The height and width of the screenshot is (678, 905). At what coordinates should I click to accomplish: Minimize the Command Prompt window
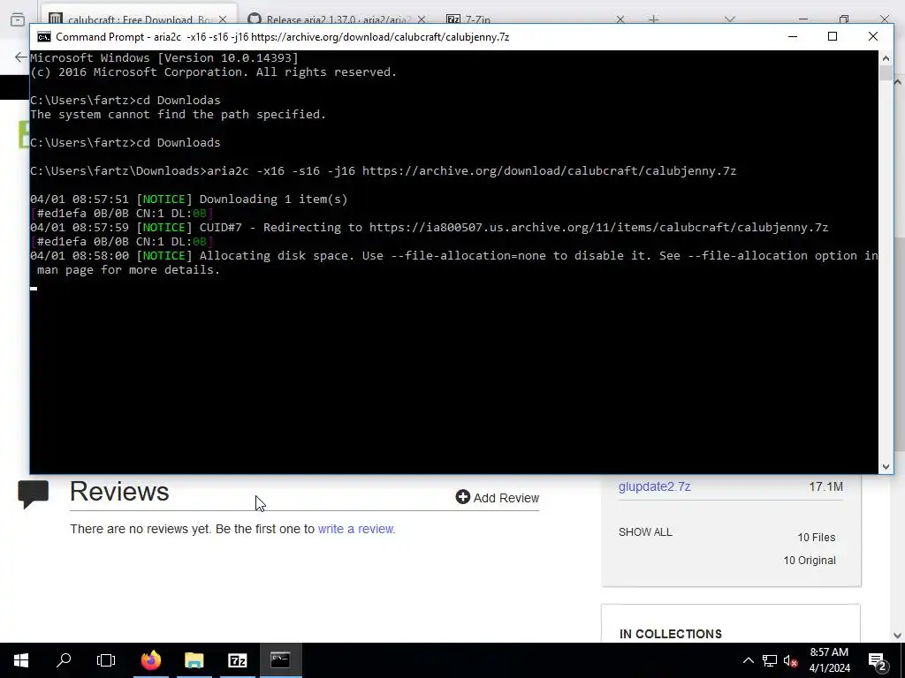pyautogui.click(x=793, y=36)
